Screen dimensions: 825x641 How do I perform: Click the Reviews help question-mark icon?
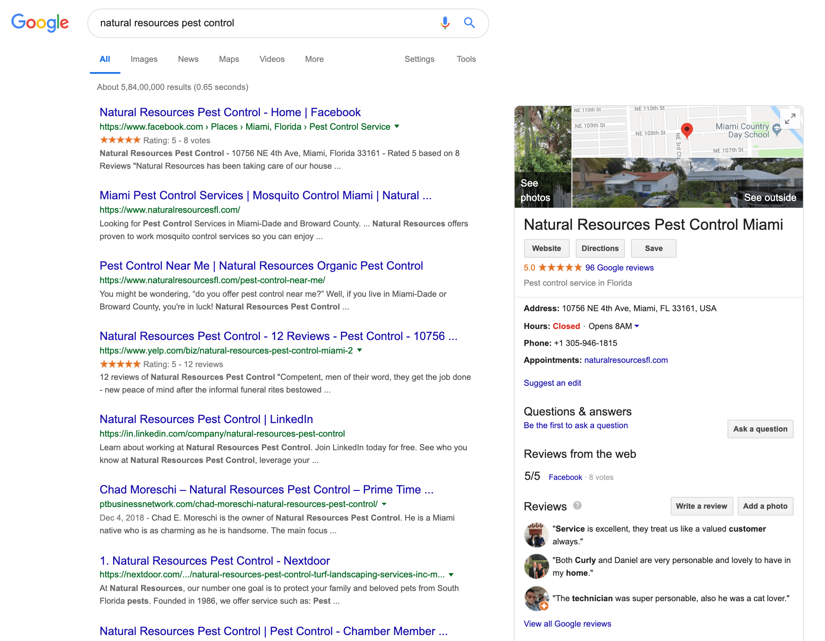[577, 505]
